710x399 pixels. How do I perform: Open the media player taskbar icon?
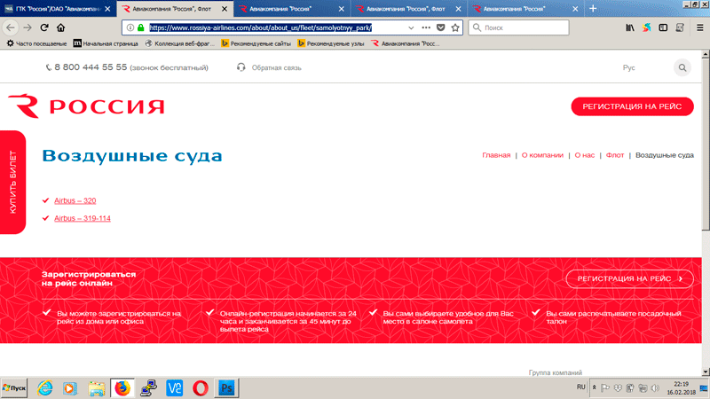point(70,388)
